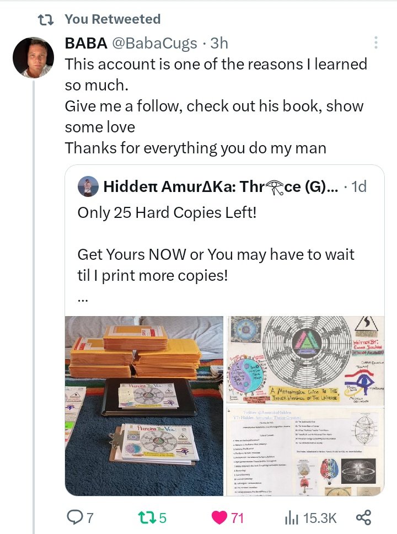Open the reply comment icon

click(x=74, y=517)
